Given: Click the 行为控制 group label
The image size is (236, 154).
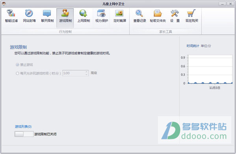Looking at the screenshot, I should (65, 32).
